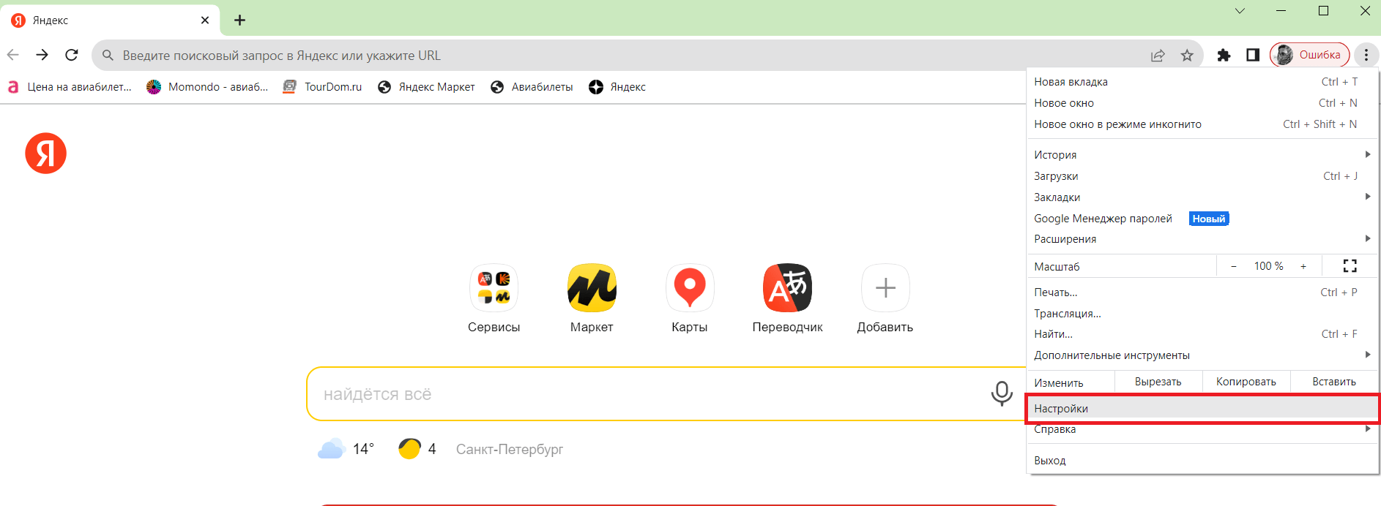Click the profile avatar labeled Ошибка
Screen dimensions: 1381x506
[x=1309, y=55]
